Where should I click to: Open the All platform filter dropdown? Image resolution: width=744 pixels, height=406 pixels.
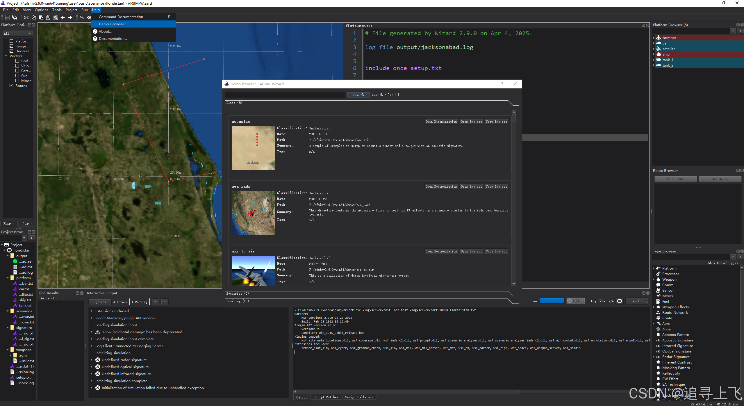(17, 33)
